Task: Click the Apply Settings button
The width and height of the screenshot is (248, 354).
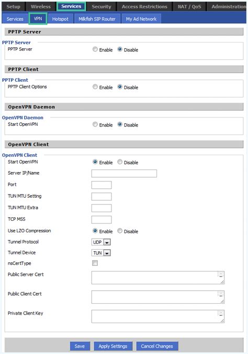Action: pos(113,346)
